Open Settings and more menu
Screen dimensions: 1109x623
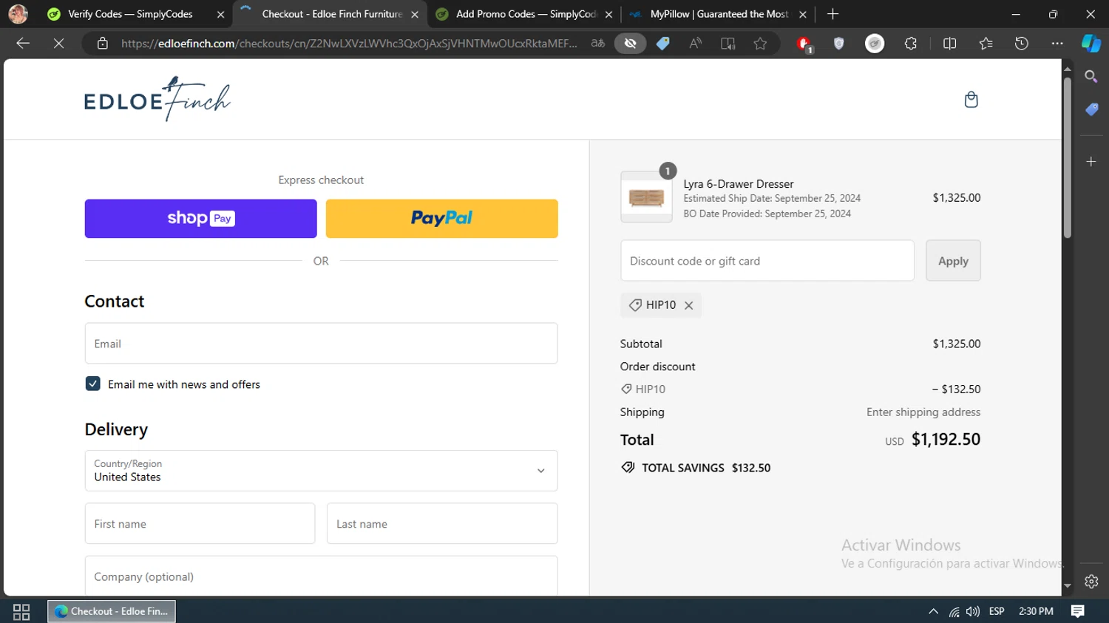pyautogui.click(x=1057, y=44)
